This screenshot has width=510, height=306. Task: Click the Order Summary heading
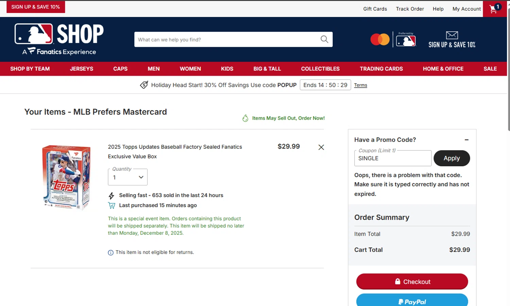[382, 217]
